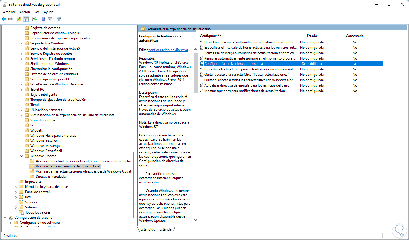Click the Deshabilitada status cell
This screenshot has width=409, height=240.
coord(312,64)
